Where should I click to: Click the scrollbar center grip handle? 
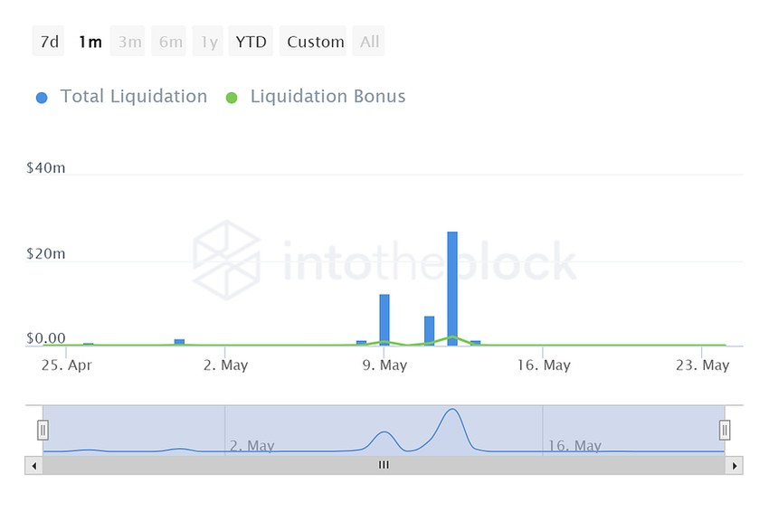point(384,465)
